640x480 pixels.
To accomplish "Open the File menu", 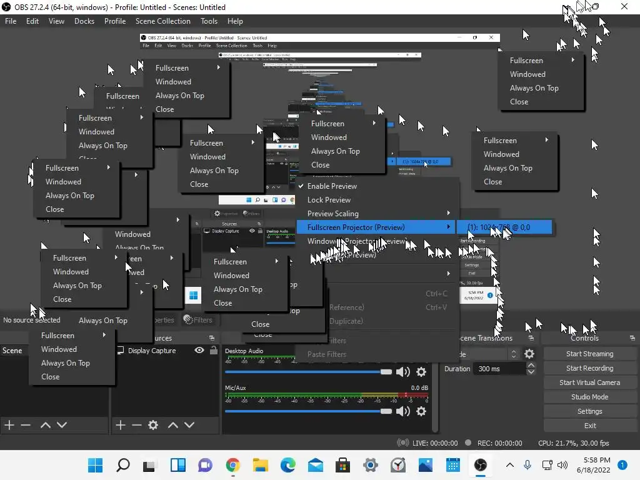I will tap(11, 21).
